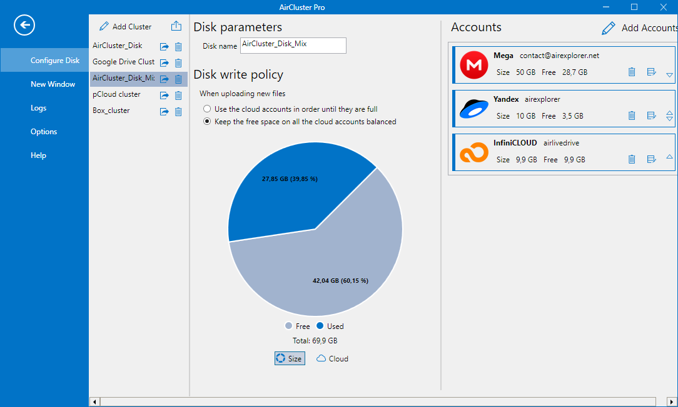Select 'Keep the free space balanced' option
Screen dimensions: 678x407
[207, 121]
